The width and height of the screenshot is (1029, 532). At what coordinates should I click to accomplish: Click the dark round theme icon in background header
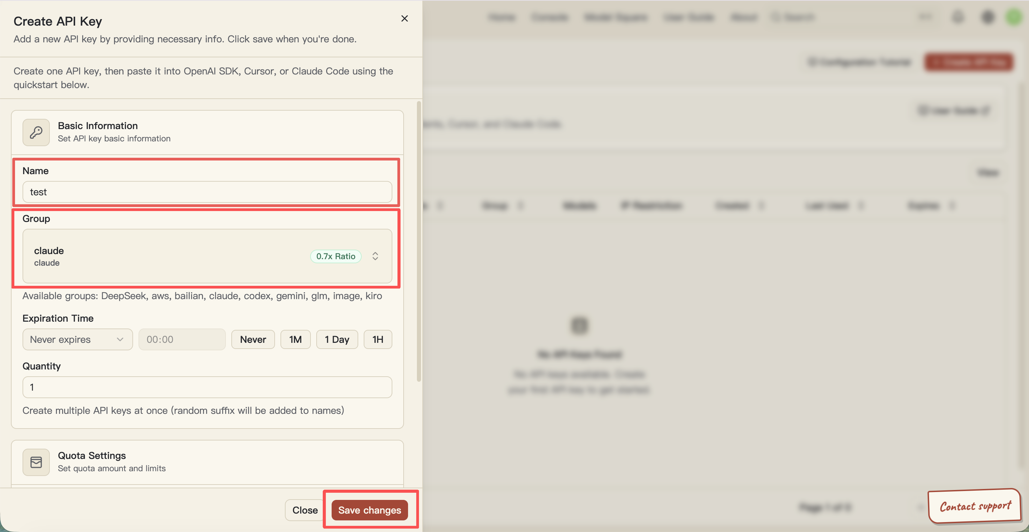(x=987, y=17)
